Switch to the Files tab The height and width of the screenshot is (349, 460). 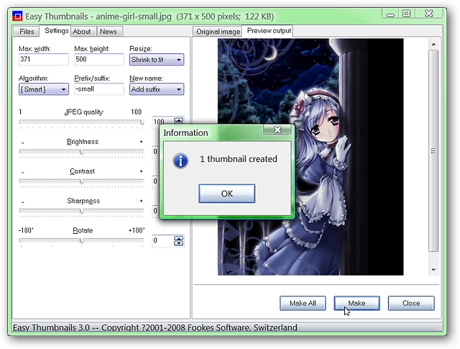(27, 32)
